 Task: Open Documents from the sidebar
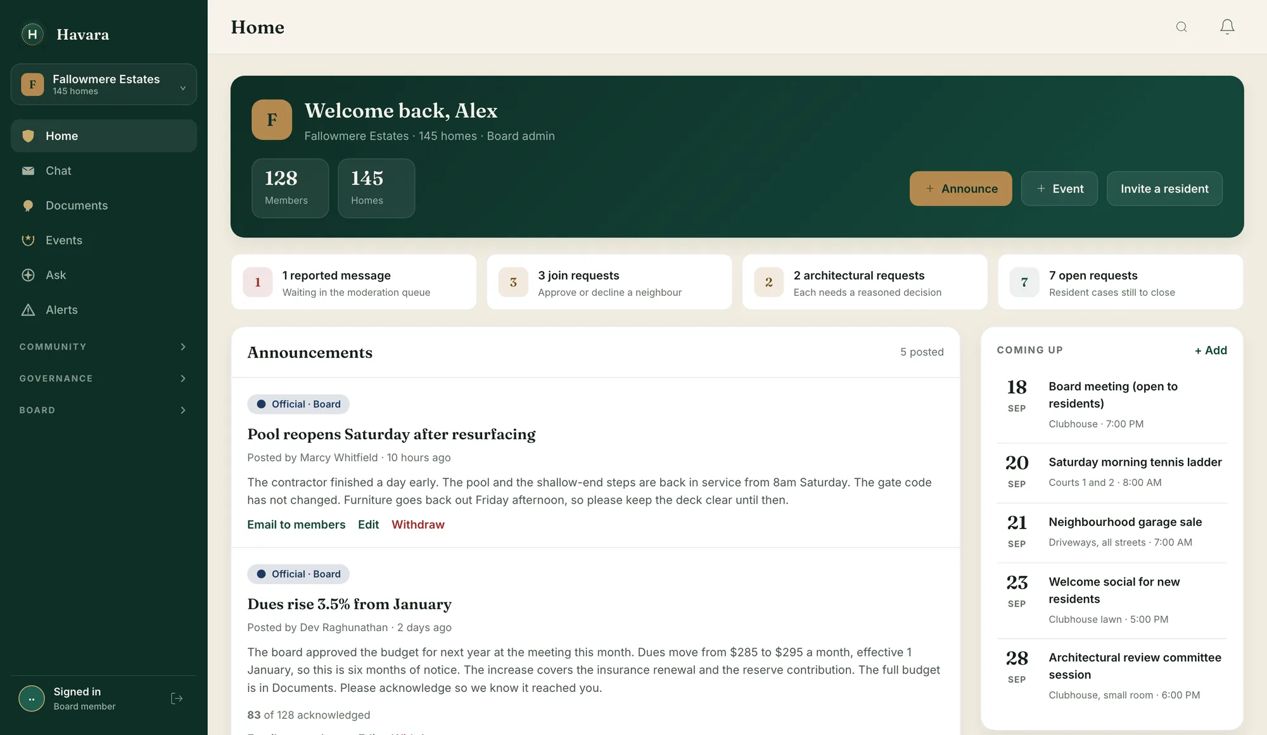104,205
